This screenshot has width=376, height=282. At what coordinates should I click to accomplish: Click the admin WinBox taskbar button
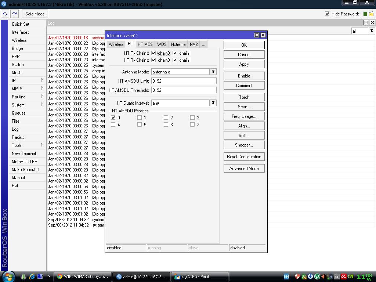(141, 276)
